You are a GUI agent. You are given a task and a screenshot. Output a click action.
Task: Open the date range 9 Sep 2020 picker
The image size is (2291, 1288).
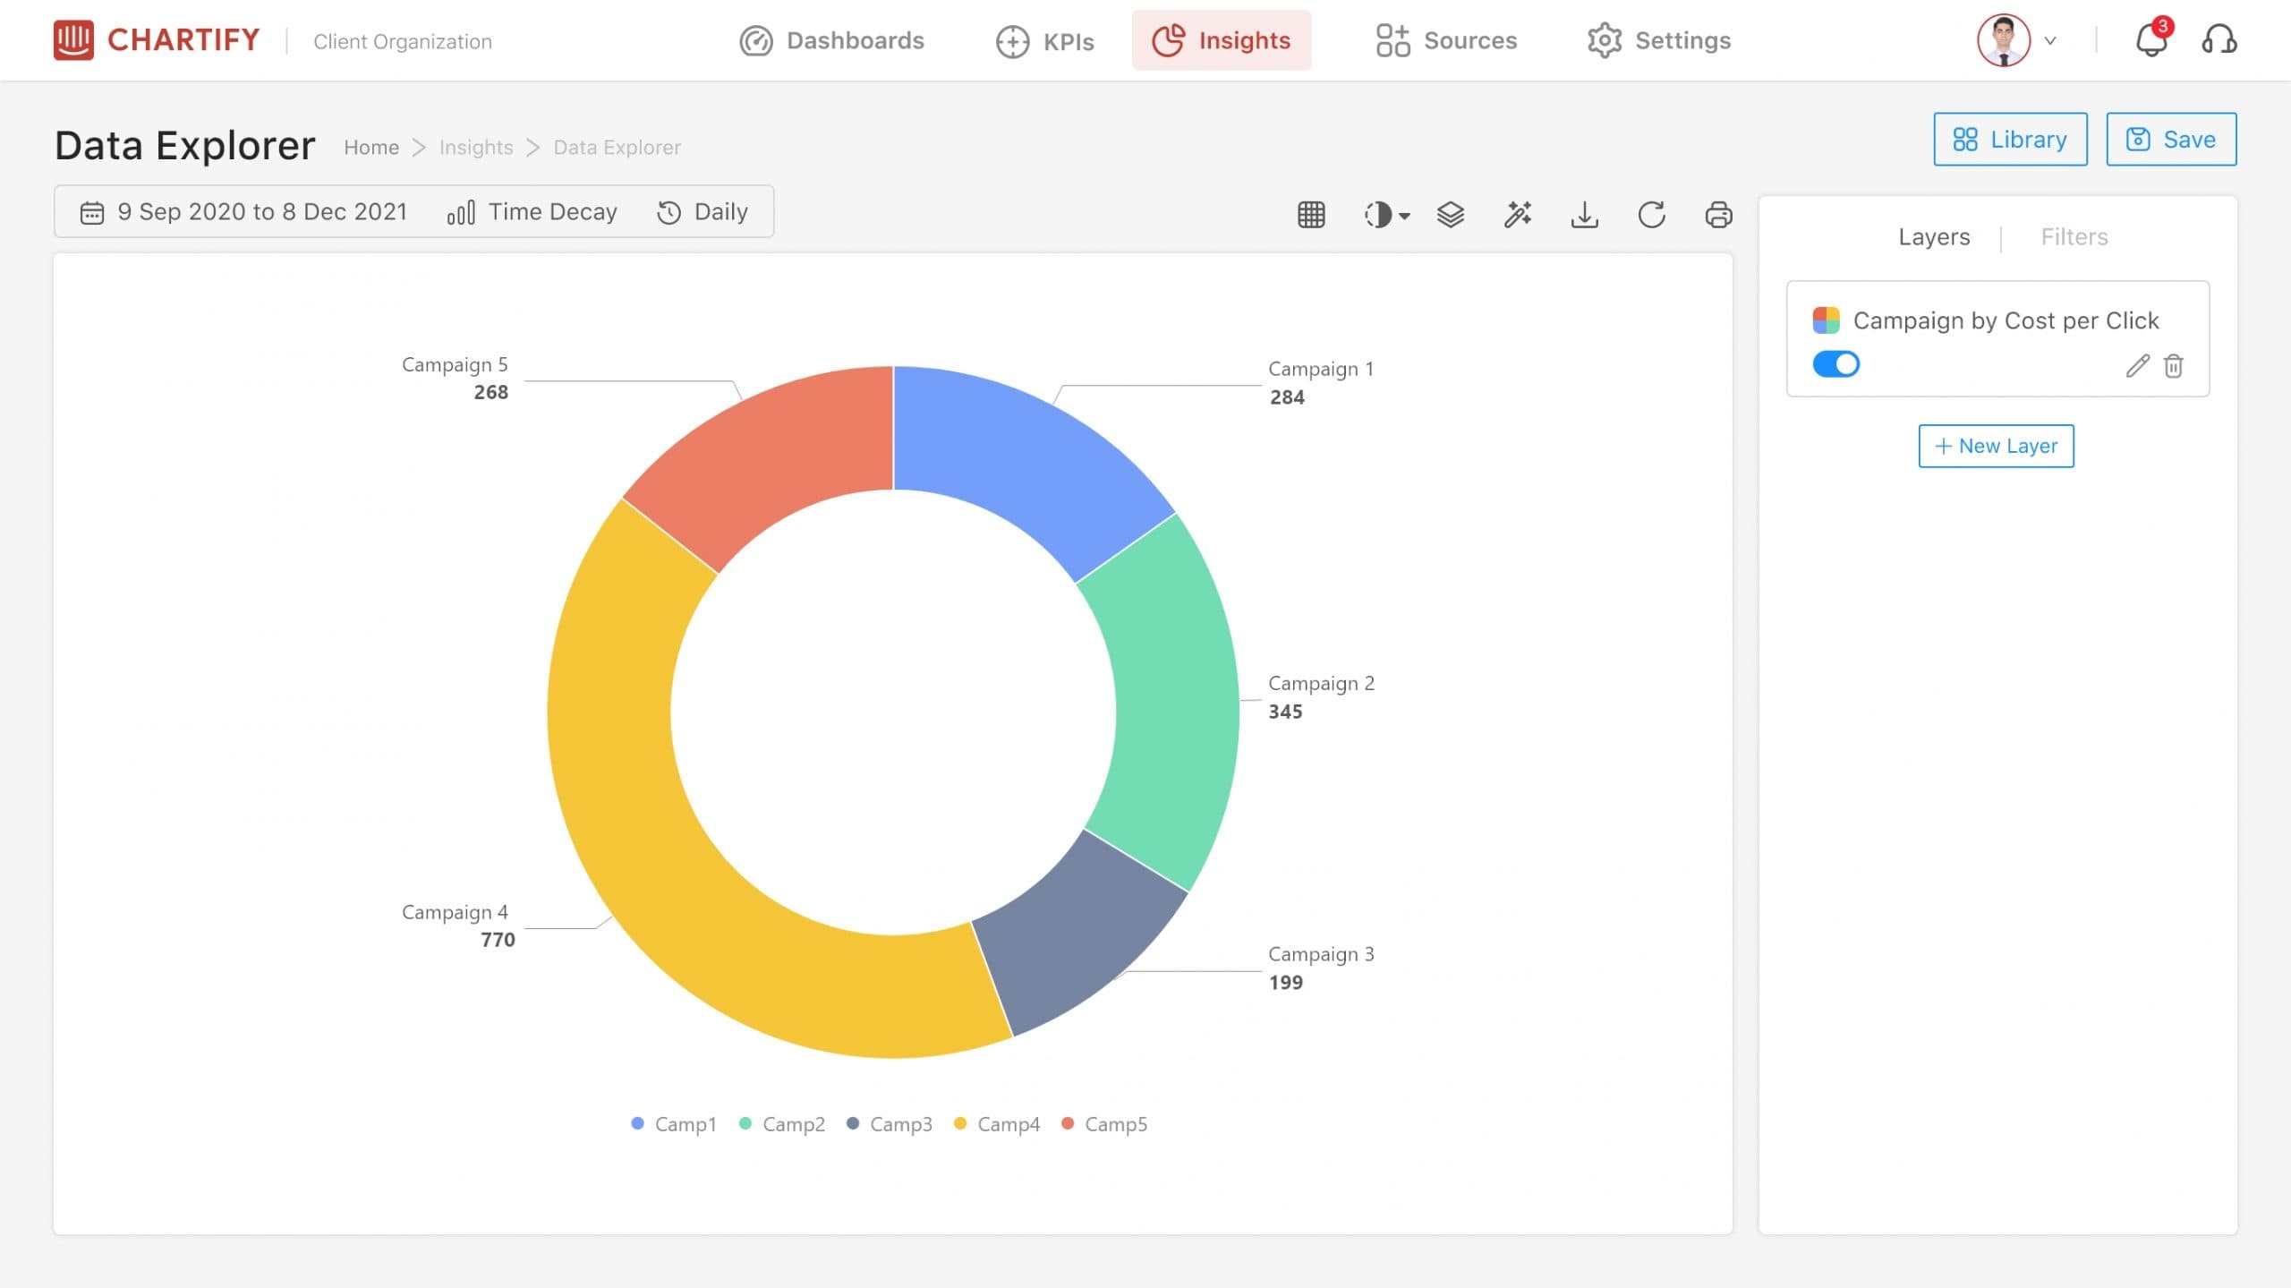point(243,212)
